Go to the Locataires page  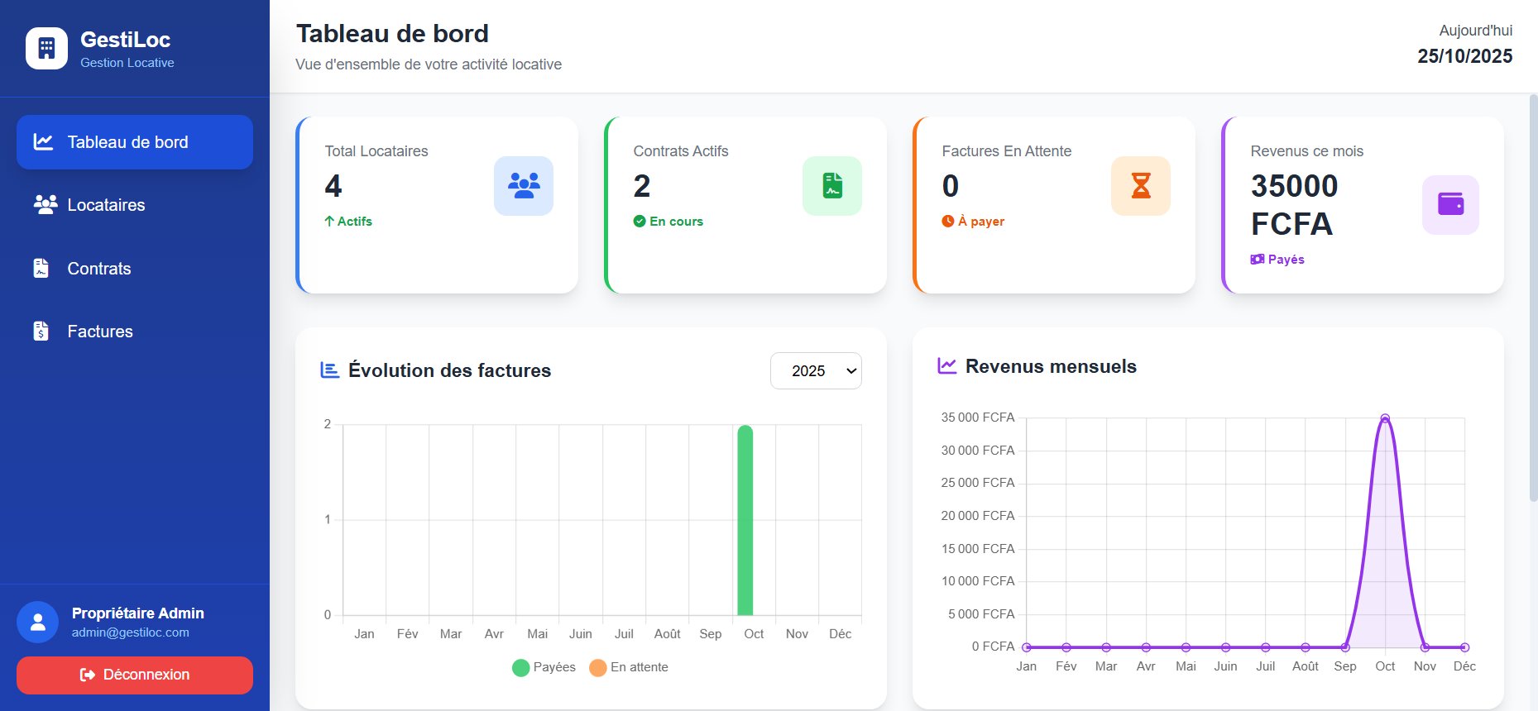106,205
